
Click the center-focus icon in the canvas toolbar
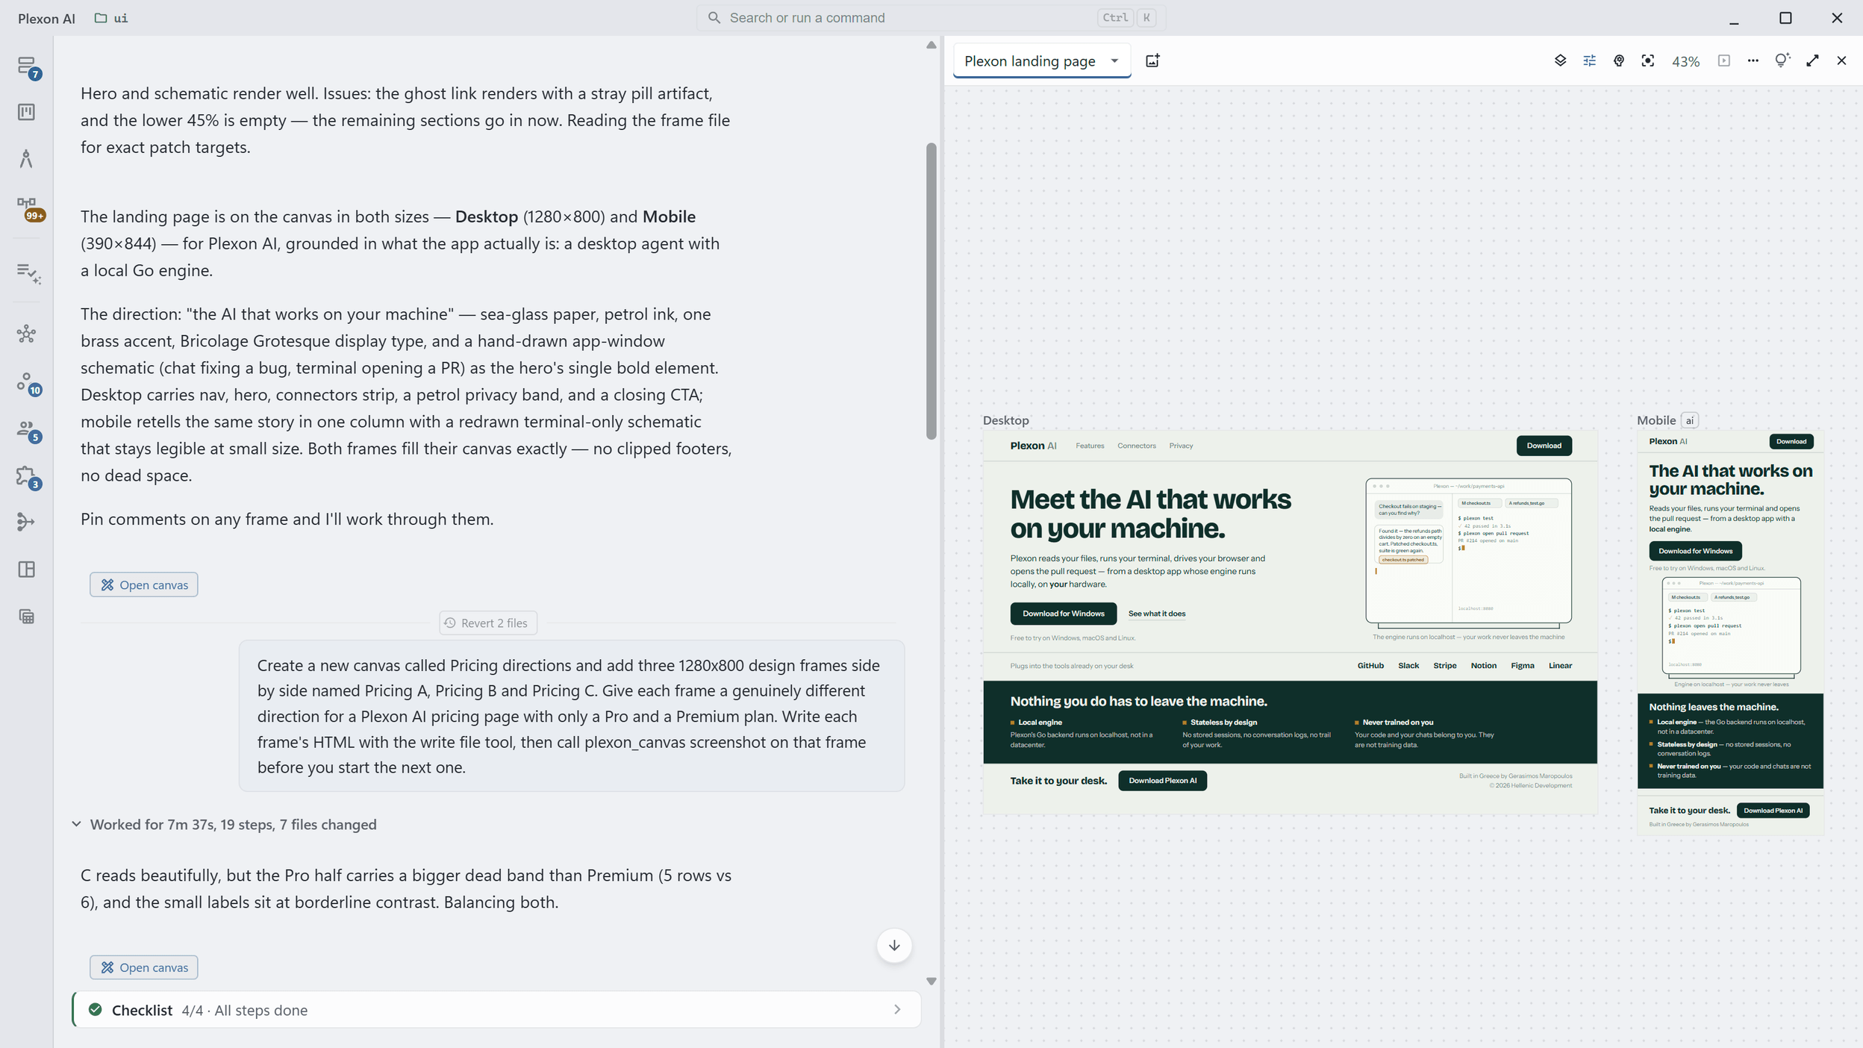[x=1647, y=60]
